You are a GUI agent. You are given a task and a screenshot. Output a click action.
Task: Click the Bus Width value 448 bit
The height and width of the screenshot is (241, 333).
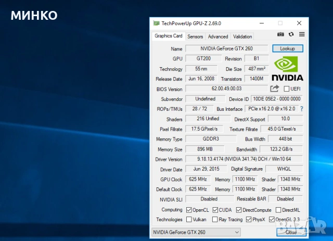coord(286,139)
